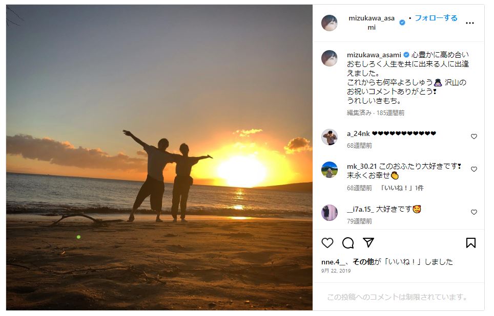Share post using the paper plane icon
The height and width of the screenshot is (316, 494).
[x=368, y=242]
